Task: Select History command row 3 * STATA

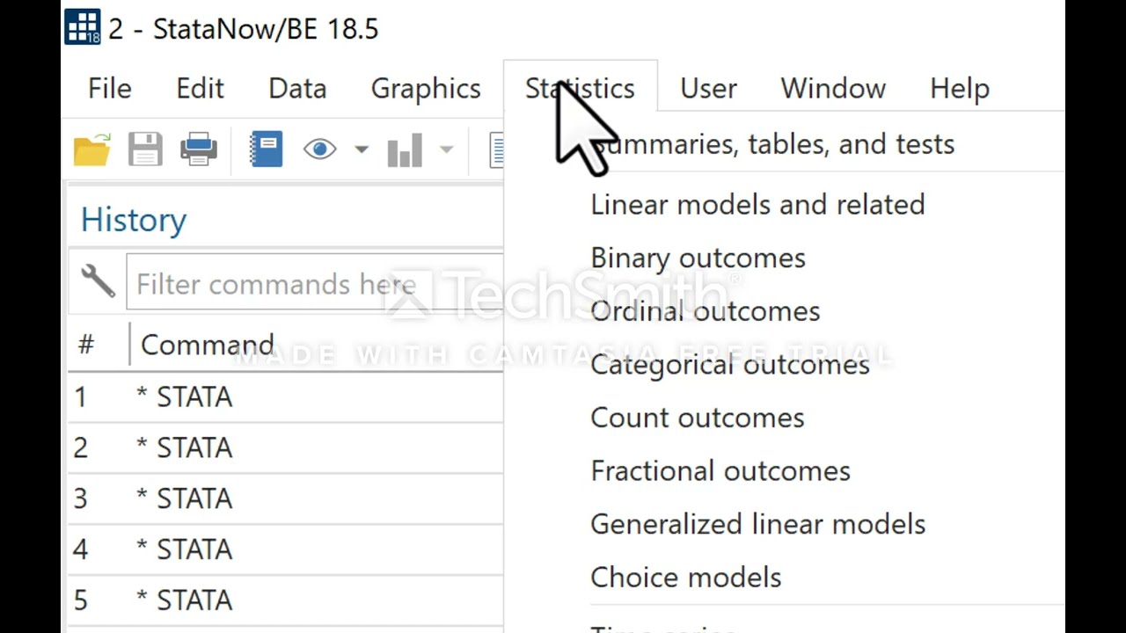Action: tap(286, 499)
